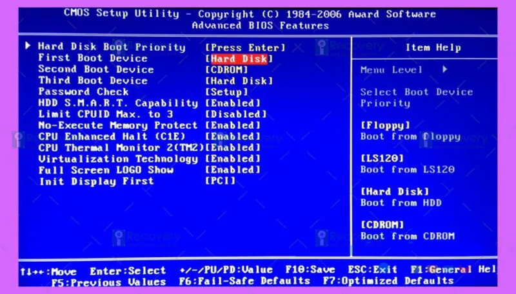Select No-Execute Memory Protect label
Image resolution: width=516 pixels, height=294 pixels.
pyautogui.click(x=118, y=125)
